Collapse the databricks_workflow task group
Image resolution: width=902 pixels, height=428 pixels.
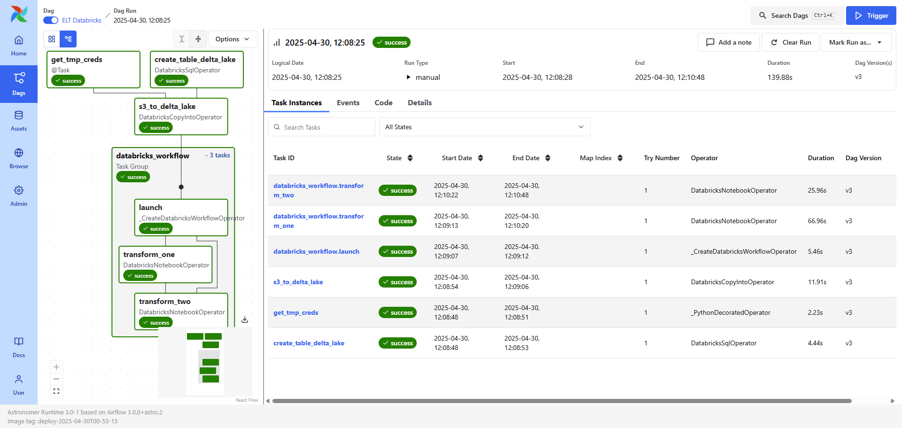click(218, 156)
